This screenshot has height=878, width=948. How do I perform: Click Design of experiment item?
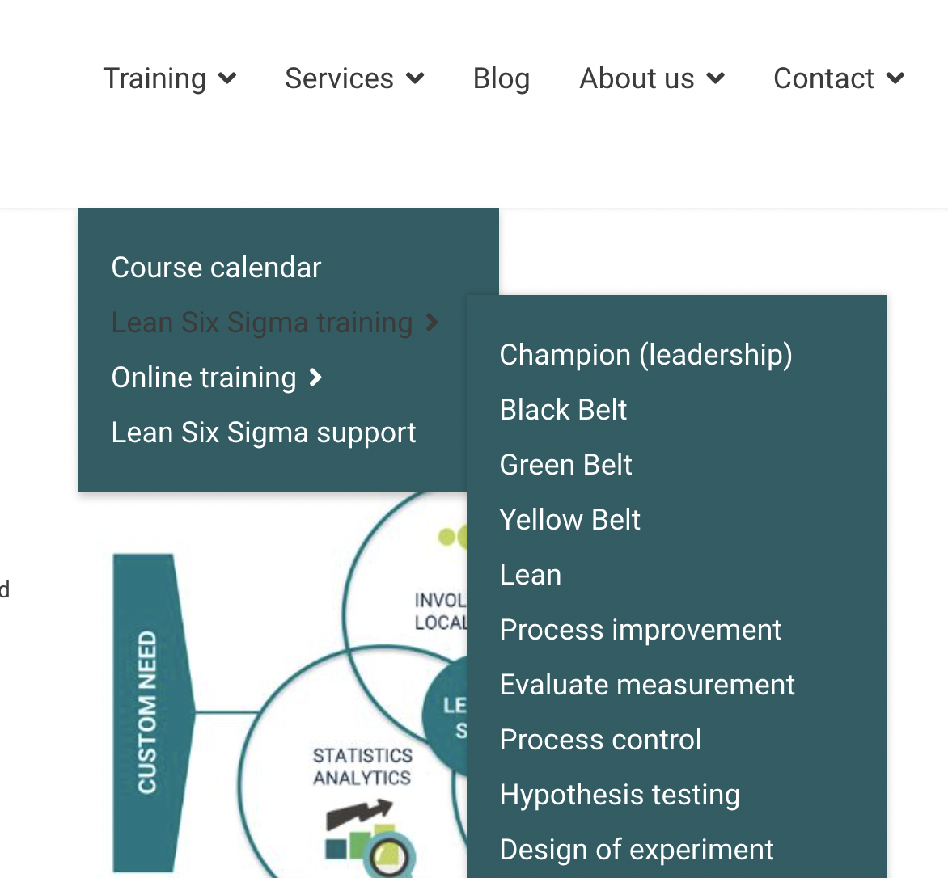(637, 850)
